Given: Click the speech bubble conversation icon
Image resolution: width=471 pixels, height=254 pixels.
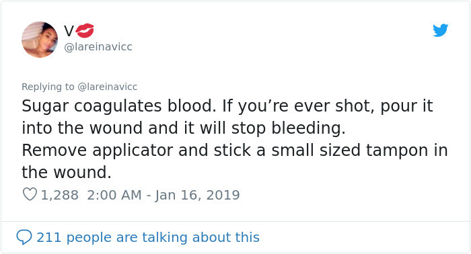Looking at the screenshot, I should (x=24, y=237).
